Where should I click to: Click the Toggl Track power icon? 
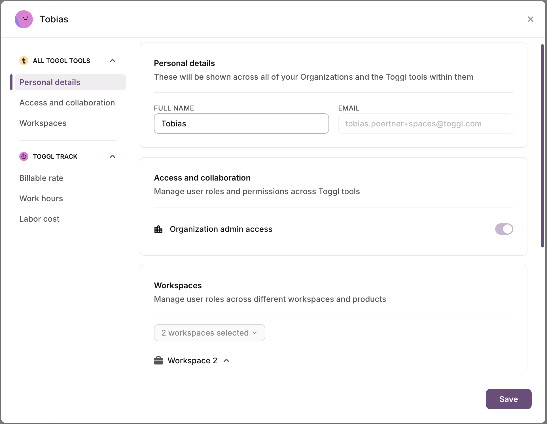tap(24, 156)
